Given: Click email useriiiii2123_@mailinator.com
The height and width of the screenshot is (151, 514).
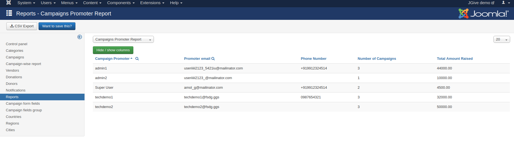Looking at the screenshot, I should point(208,78).
